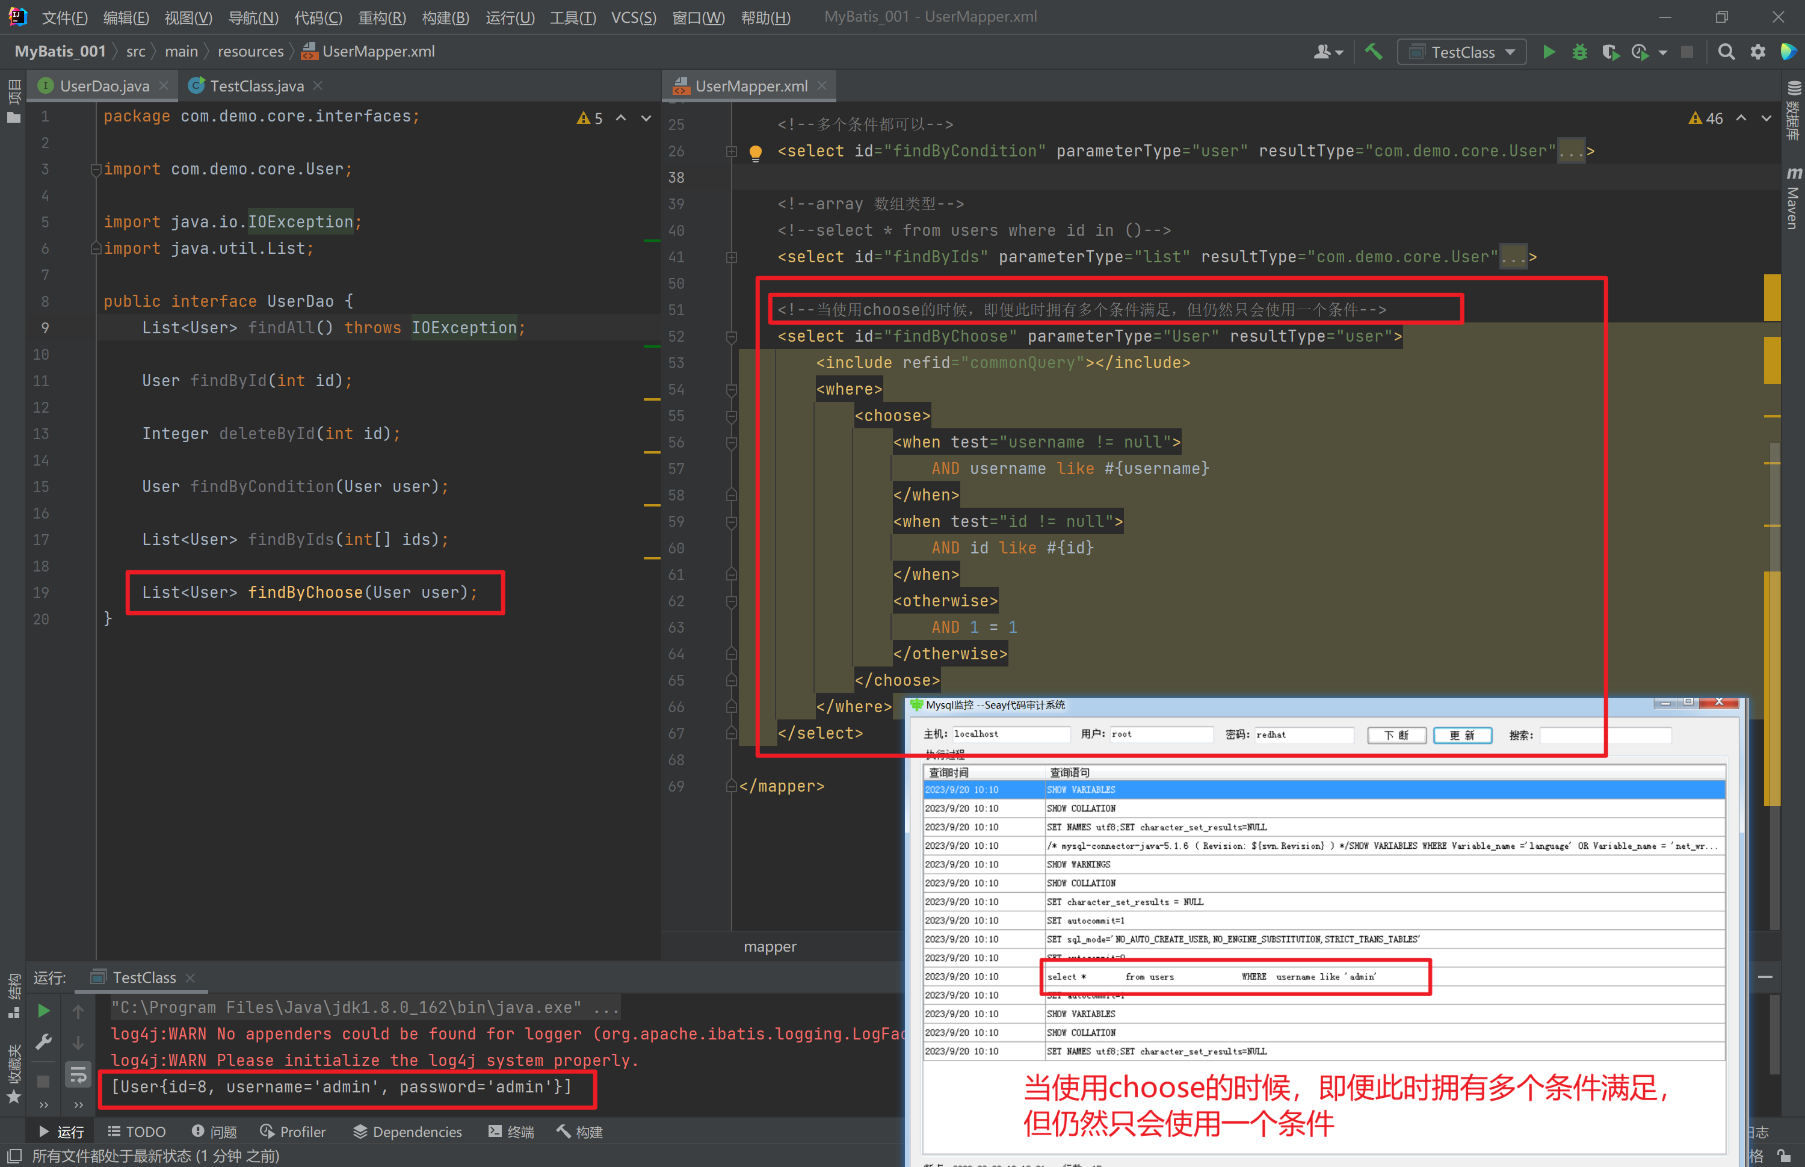Rerun TestClass in the run panel
This screenshot has height=1167, width=1805.
[44, 1010]
